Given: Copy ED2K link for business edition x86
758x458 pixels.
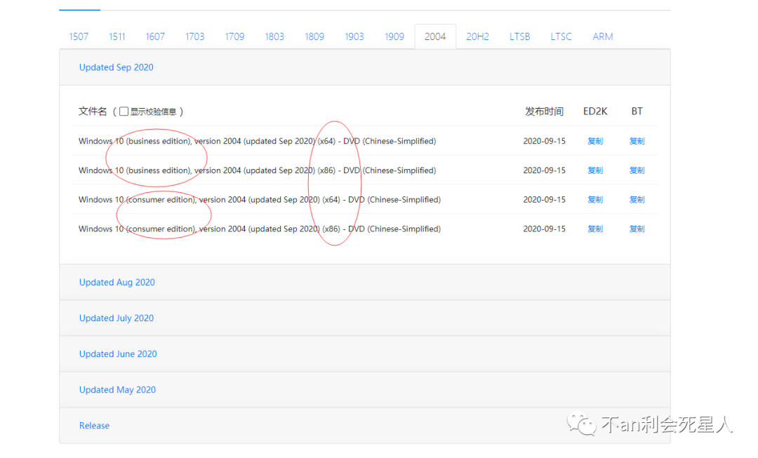Looking at the screenshot, I should pyautogui.click(x=595, y=170).
